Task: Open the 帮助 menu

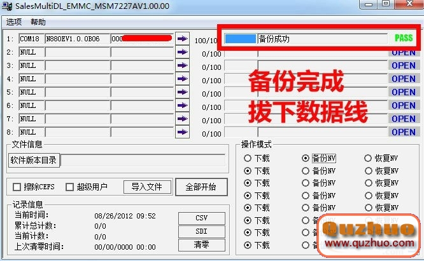Action: click(x=38, y=22)
